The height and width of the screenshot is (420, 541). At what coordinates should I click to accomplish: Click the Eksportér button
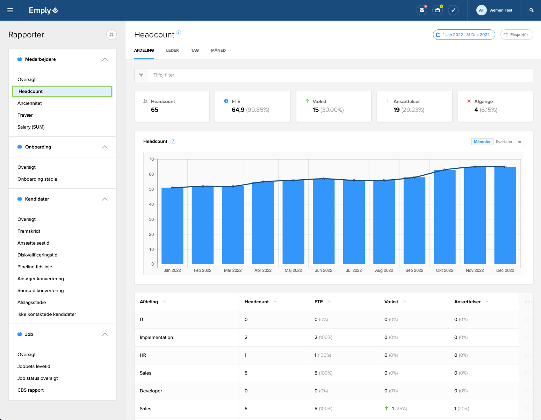point(516,35)
